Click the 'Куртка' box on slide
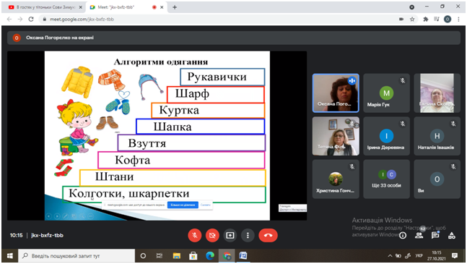The height and width of the screenshot is (264, 467). 208,111
